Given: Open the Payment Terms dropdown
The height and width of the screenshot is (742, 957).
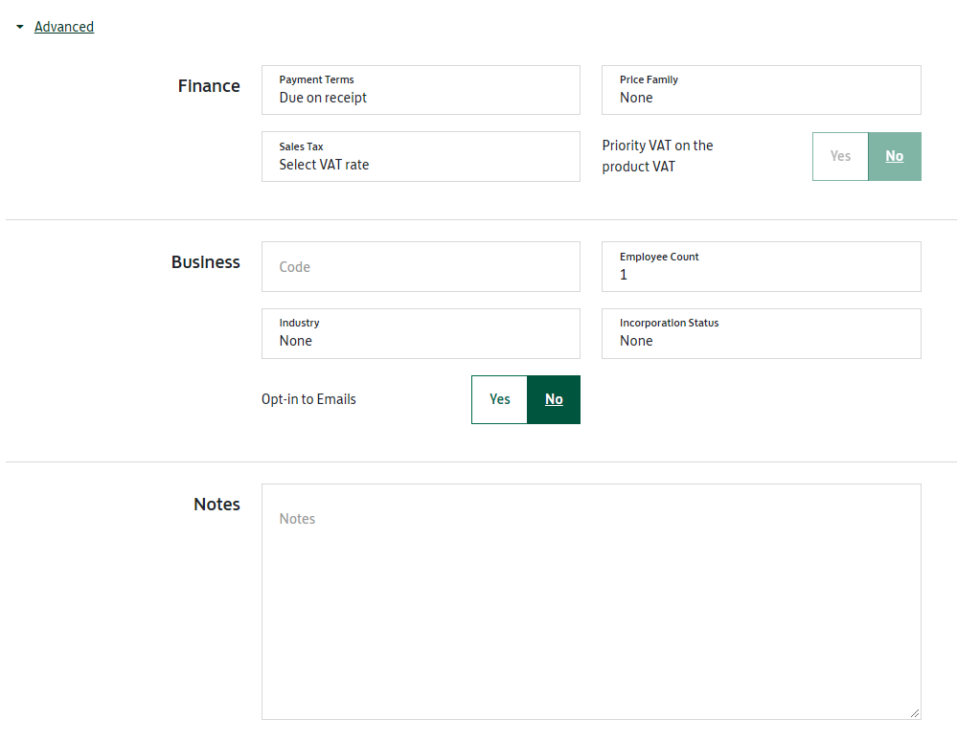Looking at the screenshot, I should pos(421,90).
